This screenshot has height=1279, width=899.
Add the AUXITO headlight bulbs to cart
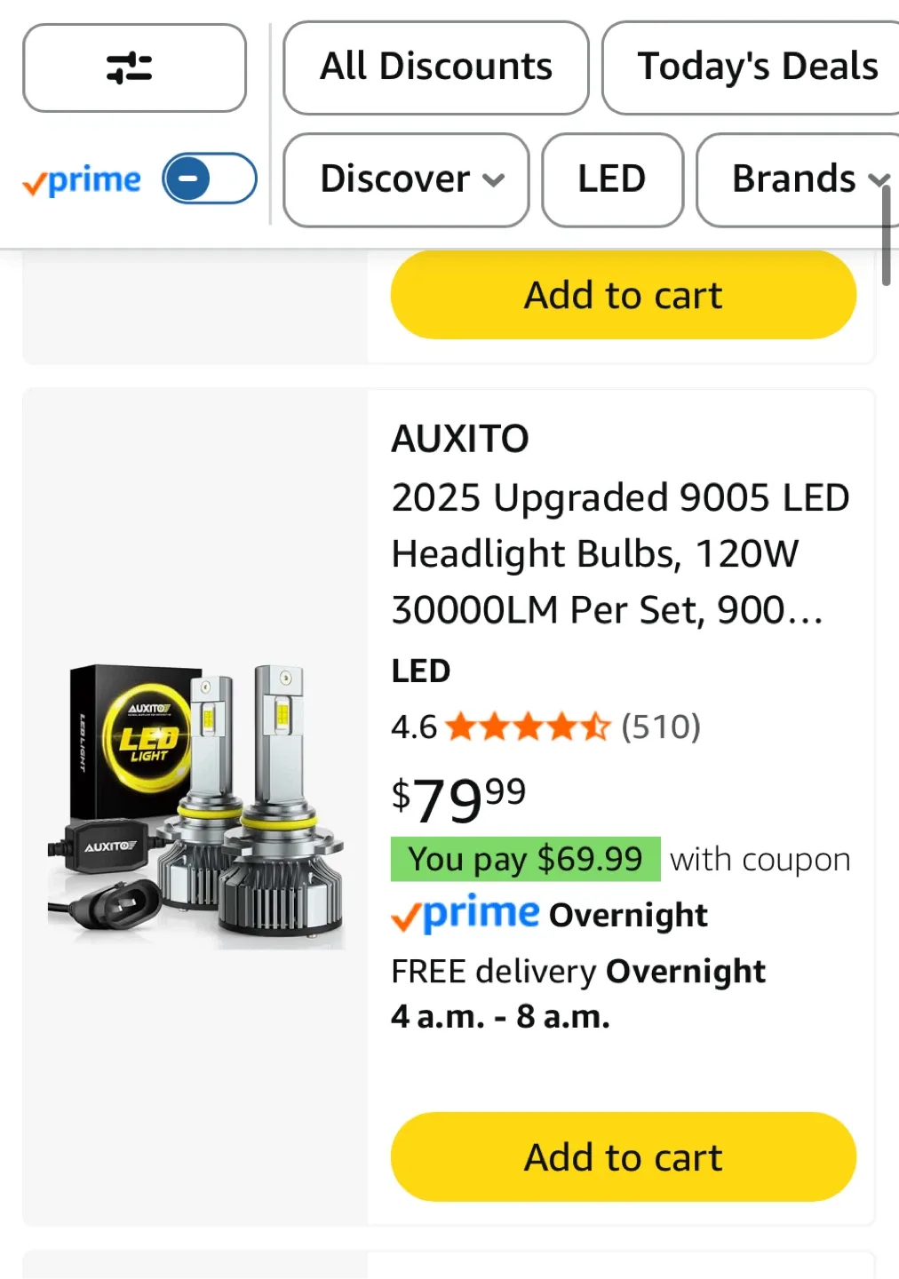click(624, 1156)
